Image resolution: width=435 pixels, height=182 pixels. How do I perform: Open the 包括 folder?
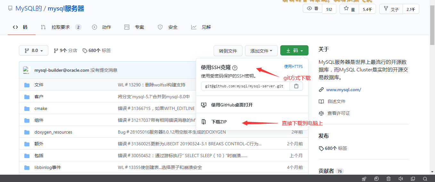coord(39,156)
